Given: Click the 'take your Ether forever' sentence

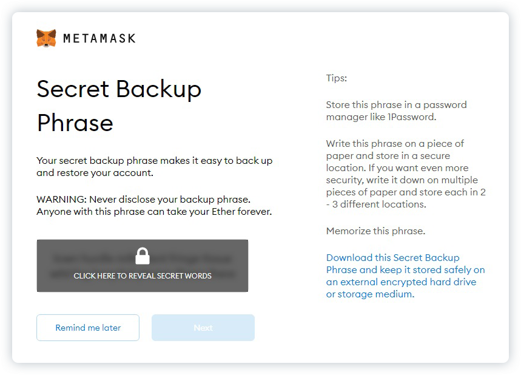Looking at the screenshot, I should point(154,212).
